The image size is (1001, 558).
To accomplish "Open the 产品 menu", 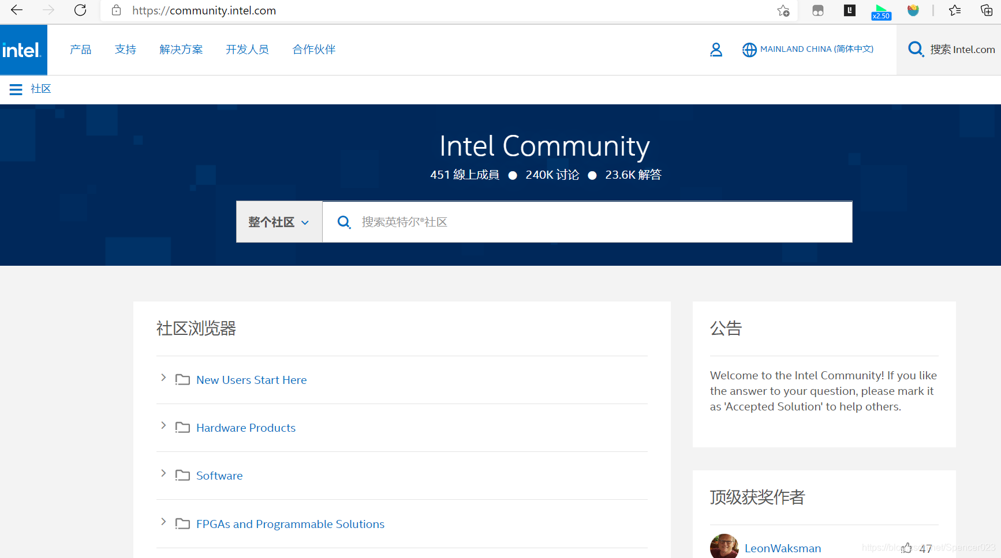I will tap(81, 50).
